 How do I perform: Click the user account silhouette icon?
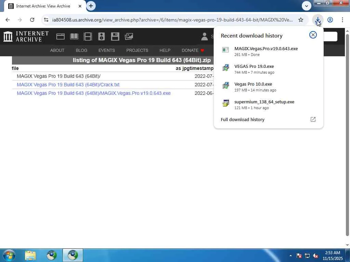tap(204, 37)
